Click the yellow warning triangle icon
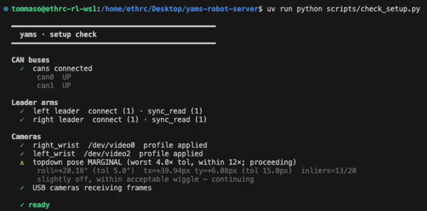This screenshot has height=211, width=427. pyautogui.click(x=22, y=162)
